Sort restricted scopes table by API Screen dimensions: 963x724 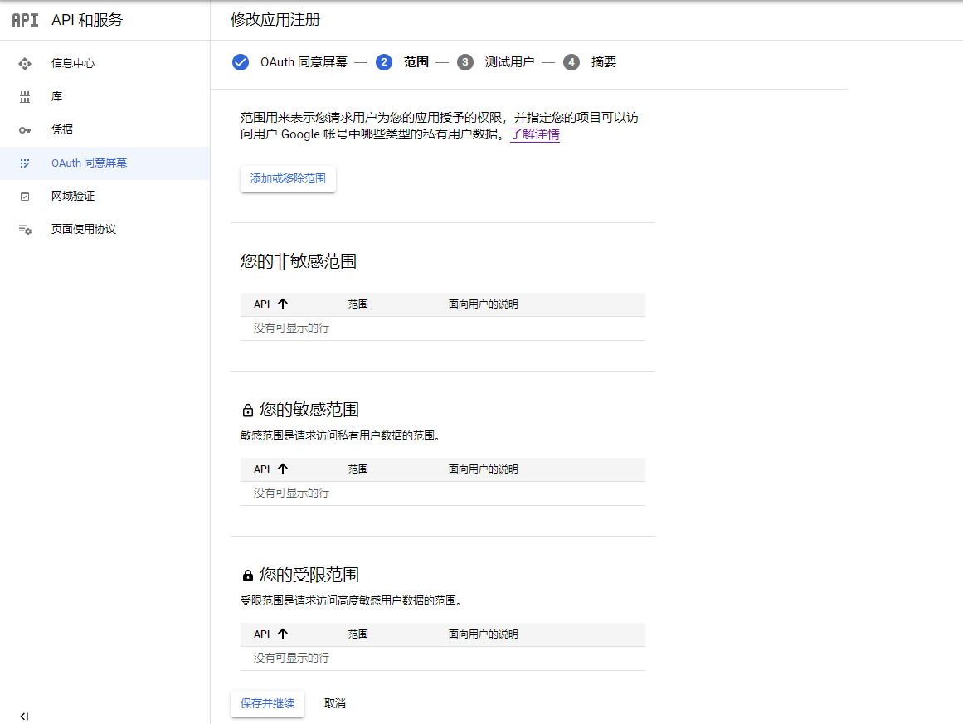tap(283, 634)
